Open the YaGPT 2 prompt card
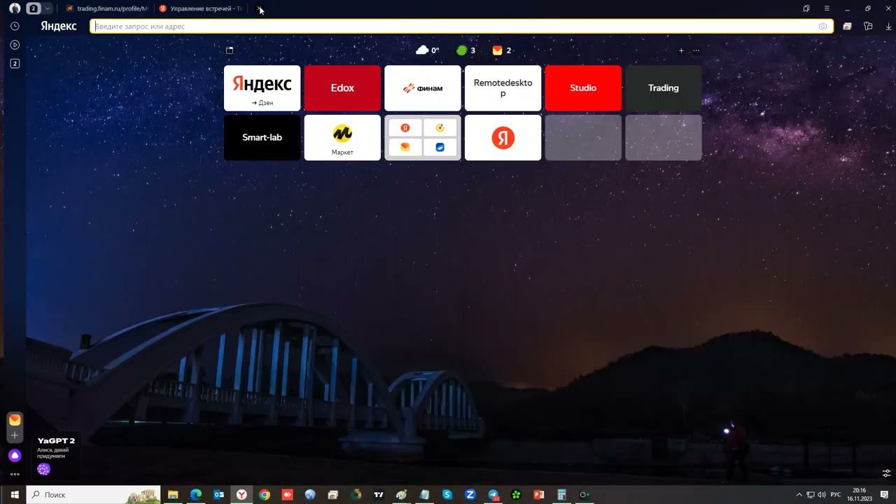The image size is (896, 504). pos(56,456)
